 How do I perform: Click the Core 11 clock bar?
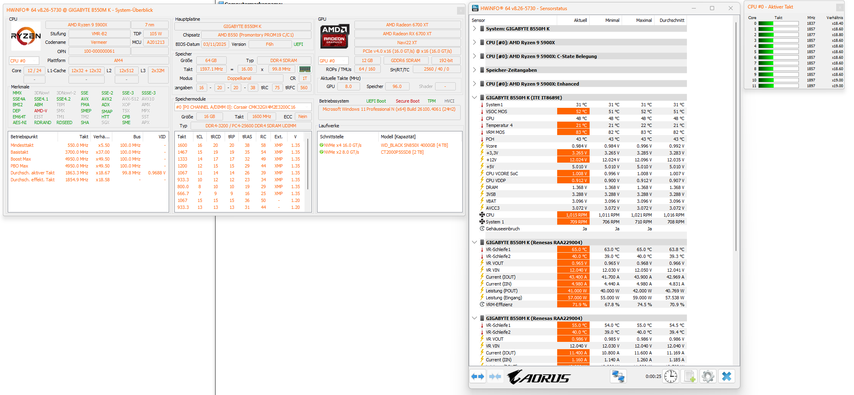pos(778,86)
